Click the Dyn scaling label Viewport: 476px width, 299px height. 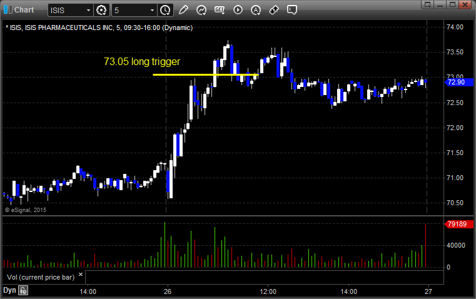[9, 290]
